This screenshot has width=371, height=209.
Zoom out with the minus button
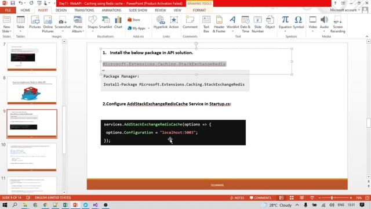click(x=319, y=197)
